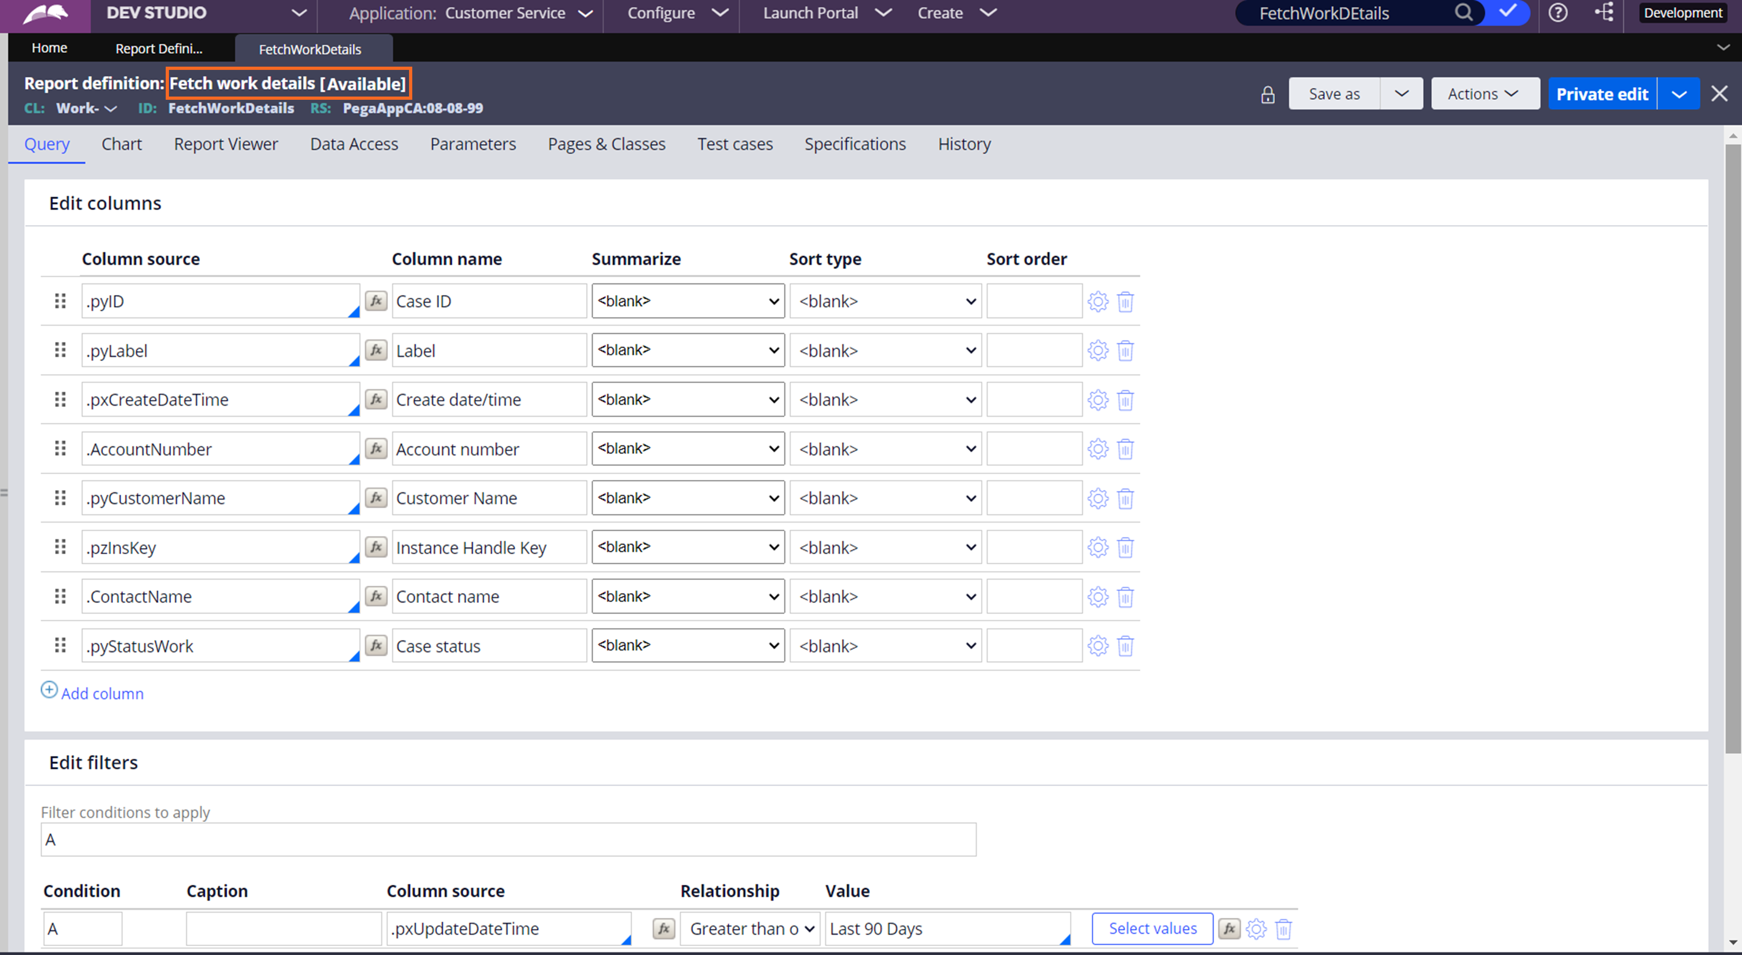1742x955 pixels.
Task: Delete the Customer Name column row
Action: [x=1125, y=499]
